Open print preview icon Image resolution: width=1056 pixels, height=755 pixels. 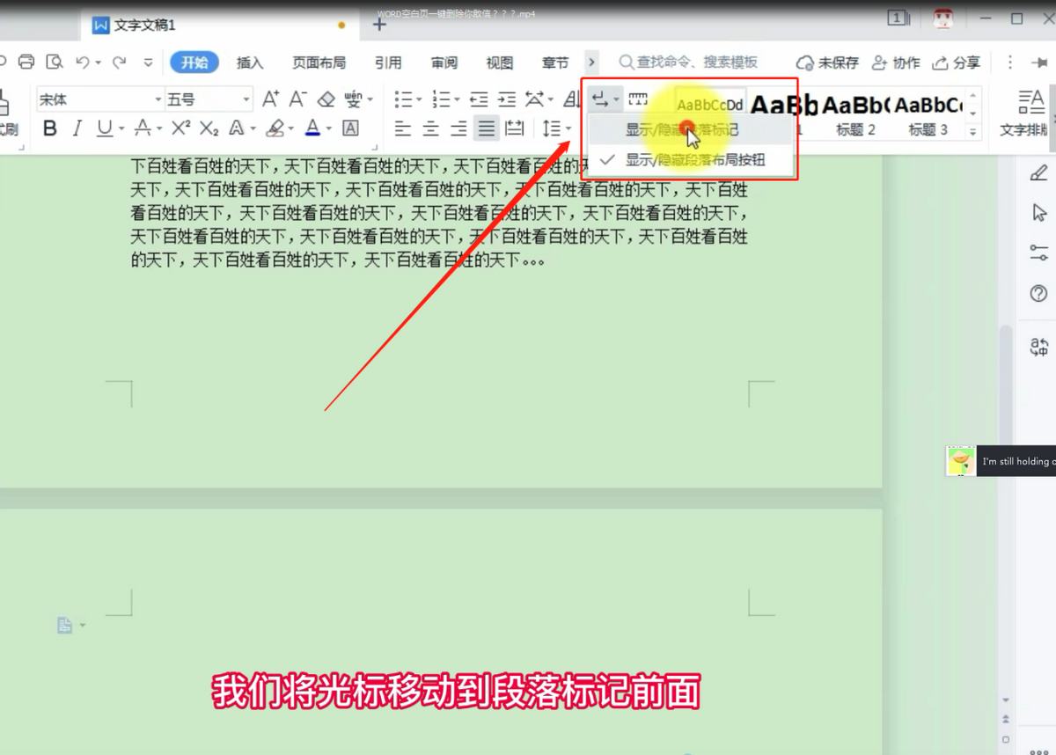pos(55,62)
